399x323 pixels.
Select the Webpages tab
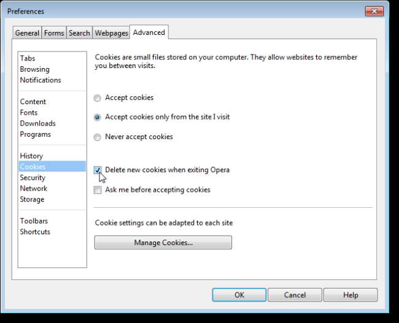click(111, 32)
